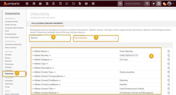Copy the Matter.Number field
This screenshot has height=95, width=176.
169,56
